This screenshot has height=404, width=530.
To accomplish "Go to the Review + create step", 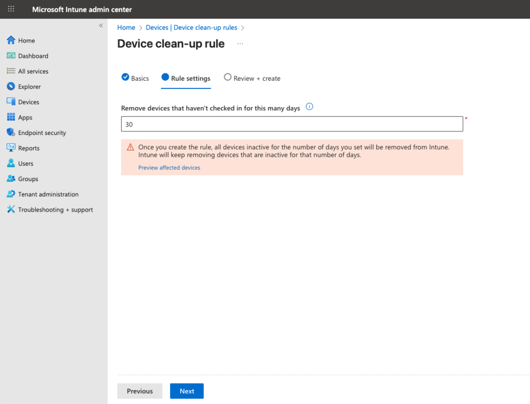I will tap(252, 78).
